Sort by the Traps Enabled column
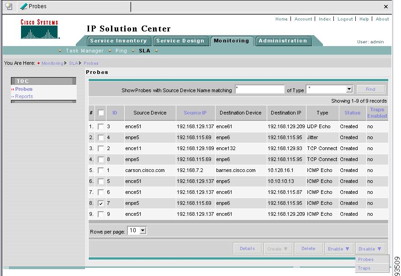Screen dimensions: 401x276 377,113
